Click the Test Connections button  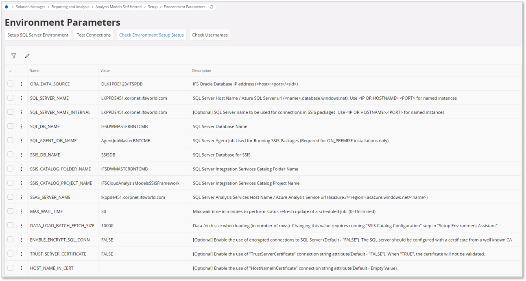(93, 35)
